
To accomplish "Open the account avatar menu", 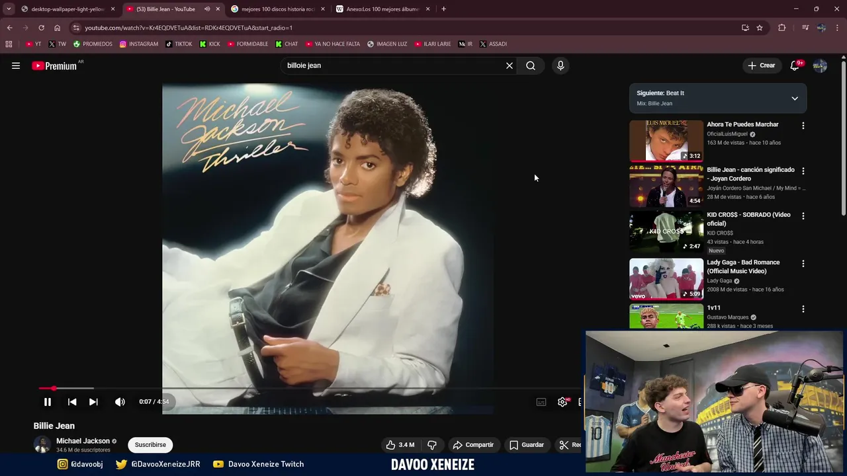I will 820,65.
